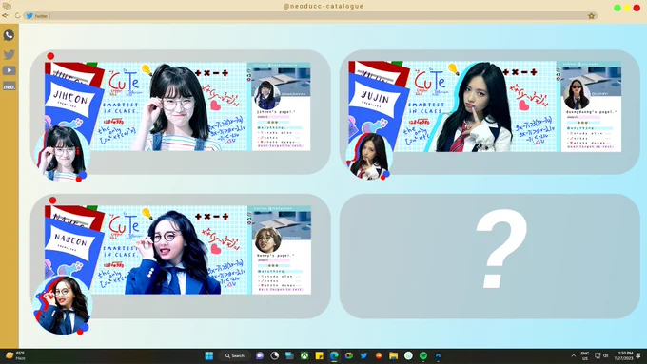This screenshot has width=647, height=364.
Task: Open the network and volume tray icons
Action: point(601,355)
